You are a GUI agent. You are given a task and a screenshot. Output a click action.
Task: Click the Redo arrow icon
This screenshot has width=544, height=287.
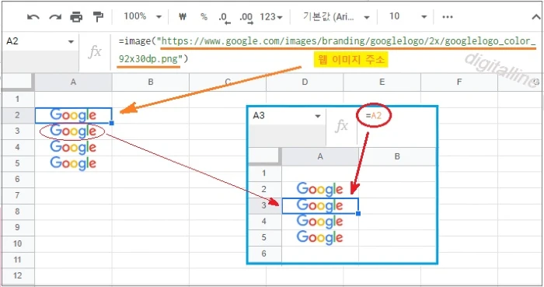point(55,16)
